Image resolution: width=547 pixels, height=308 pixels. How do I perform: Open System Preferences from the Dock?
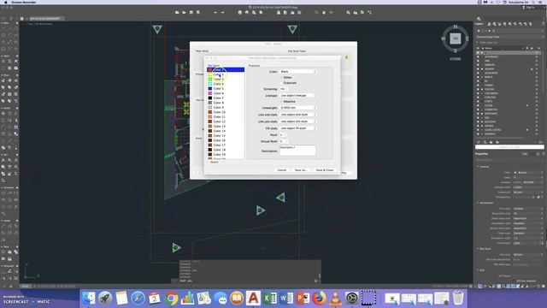pyautogui.click(x=352, y=299)
